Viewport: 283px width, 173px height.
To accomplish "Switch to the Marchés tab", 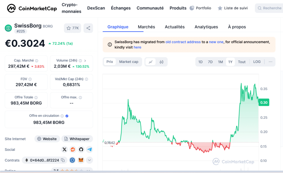I will [146, 27].
